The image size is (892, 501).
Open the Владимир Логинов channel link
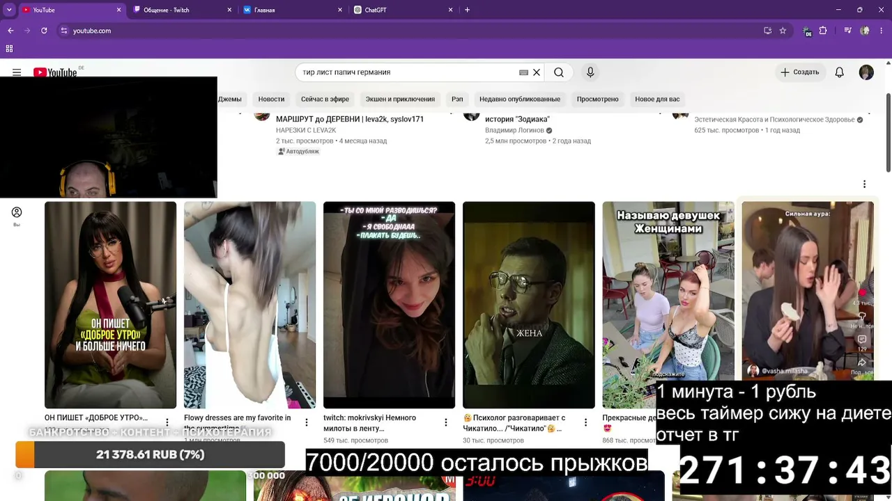[514, 130]
